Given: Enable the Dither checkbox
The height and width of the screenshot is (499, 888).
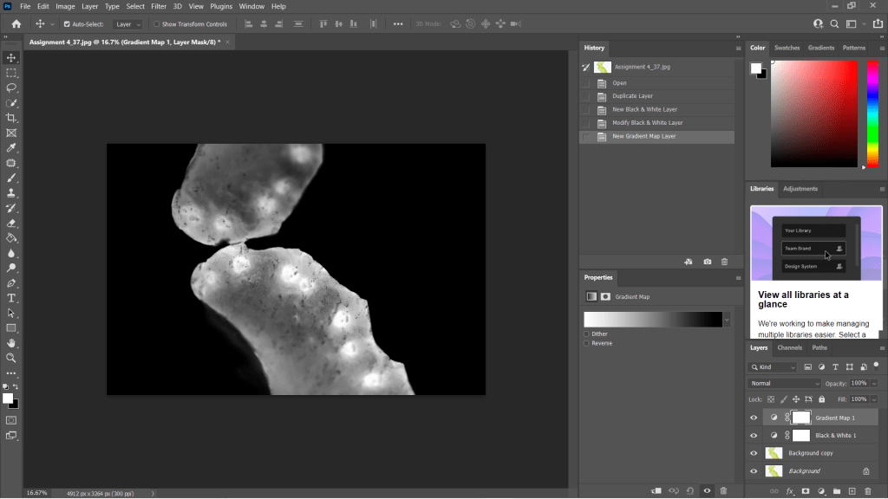Looking at the screenshot, I should pyautogui.click(x=587, y=334).
